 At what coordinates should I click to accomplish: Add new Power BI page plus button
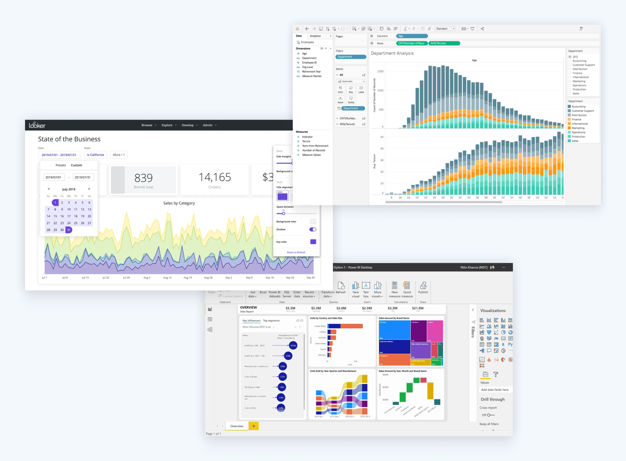[x=254, y=426]
